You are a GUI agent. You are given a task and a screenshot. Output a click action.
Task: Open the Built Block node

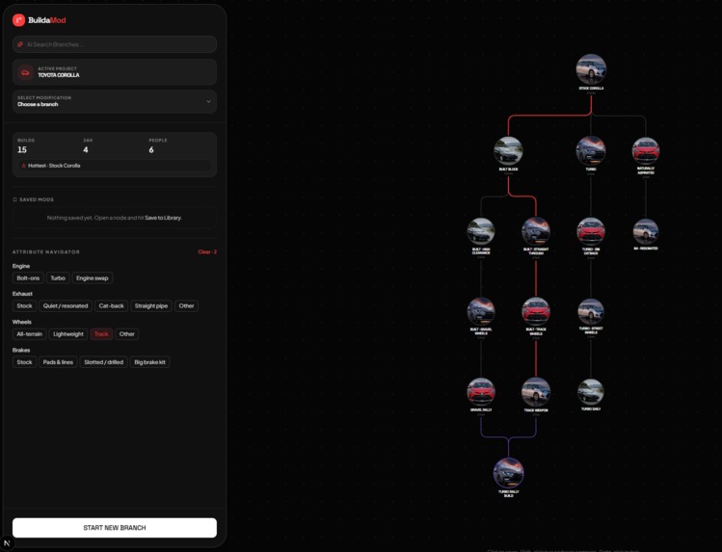[508, 151]
